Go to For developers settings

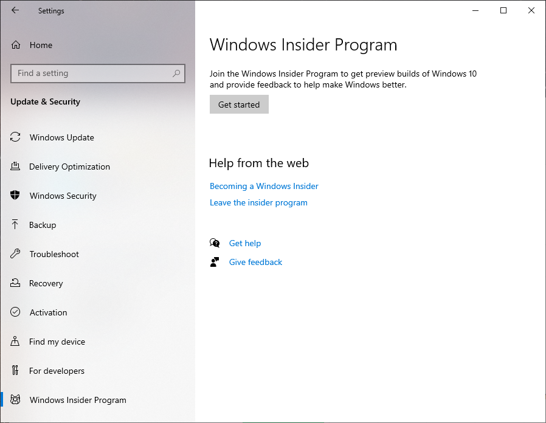(x=57, y=371)
